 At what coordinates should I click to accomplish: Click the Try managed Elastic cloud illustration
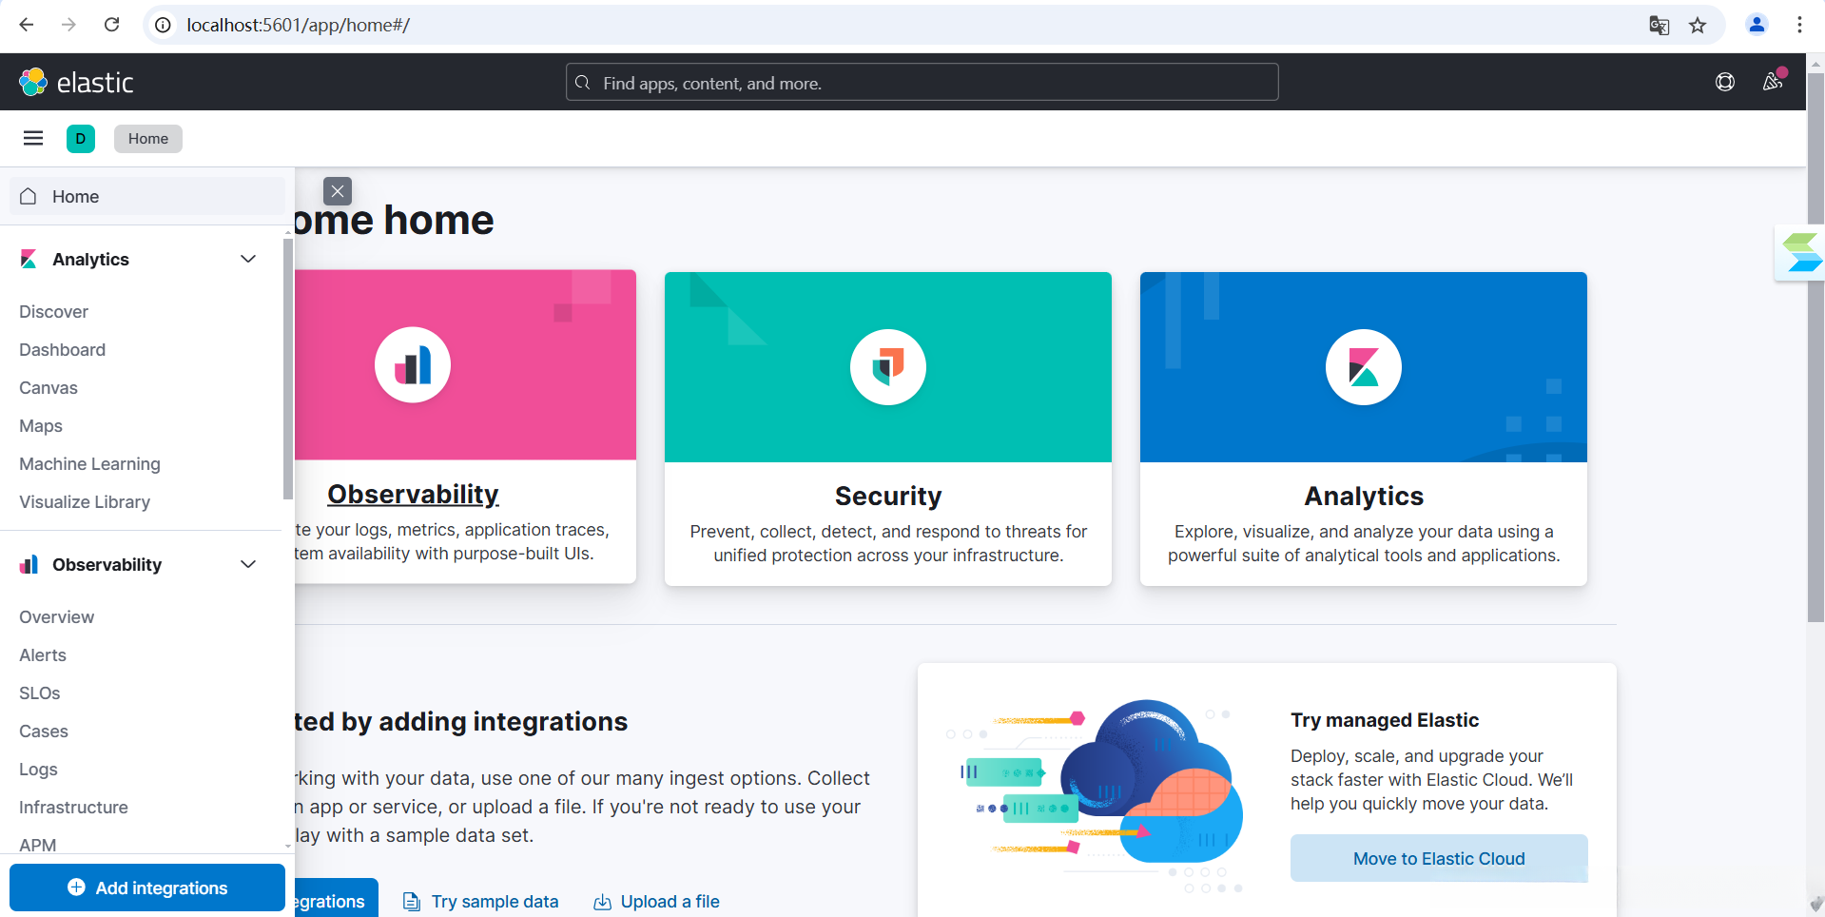1095,797
